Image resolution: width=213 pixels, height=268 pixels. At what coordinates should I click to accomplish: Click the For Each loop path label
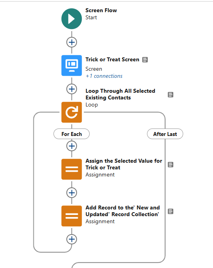pos(72,134)
